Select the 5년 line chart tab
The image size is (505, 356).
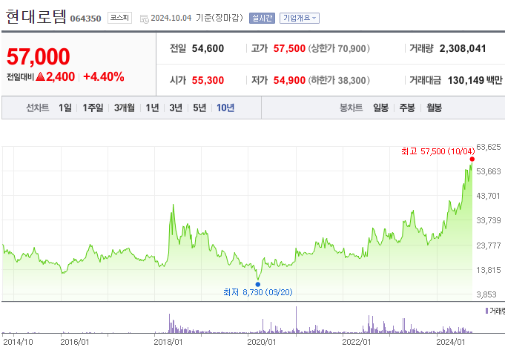[199, 108]
